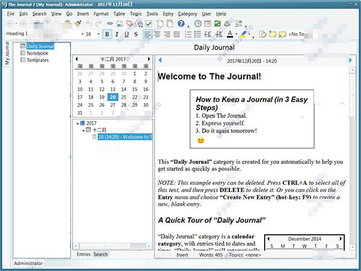Open the Heading 1 style combo box
Screen dimensions: 361x271
click(17, 34)
